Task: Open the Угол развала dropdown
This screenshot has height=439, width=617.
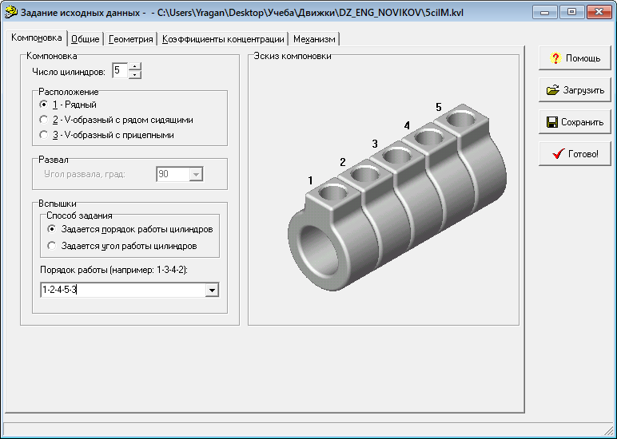Action: (x=196, y=174)
